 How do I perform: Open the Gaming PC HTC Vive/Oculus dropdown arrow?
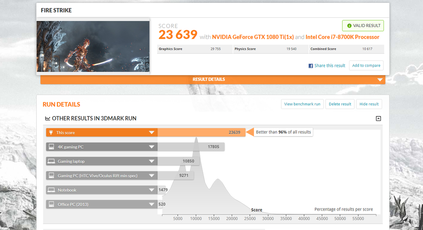[x=152, y=175]
